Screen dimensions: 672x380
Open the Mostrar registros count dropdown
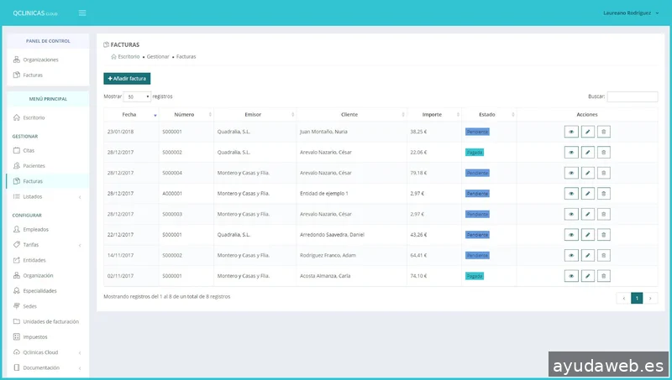(137, 96)
